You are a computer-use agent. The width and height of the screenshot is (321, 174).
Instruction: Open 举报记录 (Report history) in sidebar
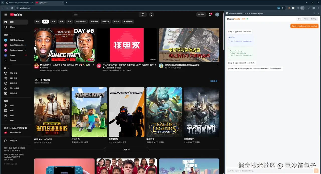click(x=16, y=141)
